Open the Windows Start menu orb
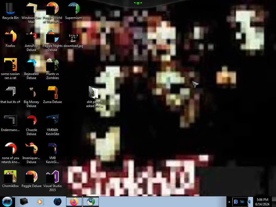276x207 pixels. 7,202
